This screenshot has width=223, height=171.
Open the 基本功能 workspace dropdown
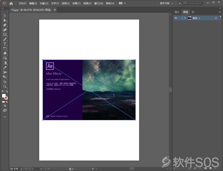[167, 3]
